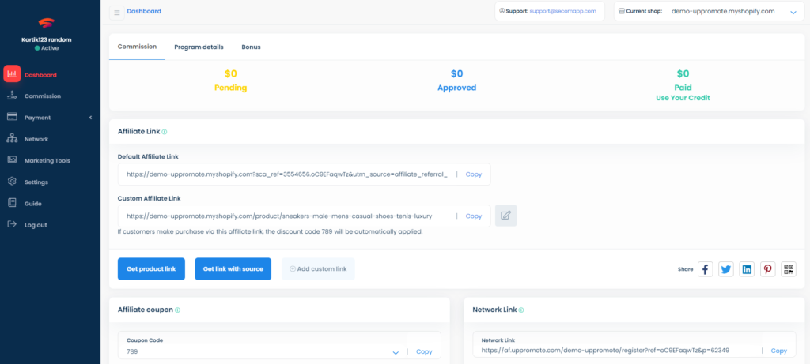Viewport: 810px width, 364px height.
Task: Click the Dashboard sidebar chart icon
Action: click(x=12, y=74)
